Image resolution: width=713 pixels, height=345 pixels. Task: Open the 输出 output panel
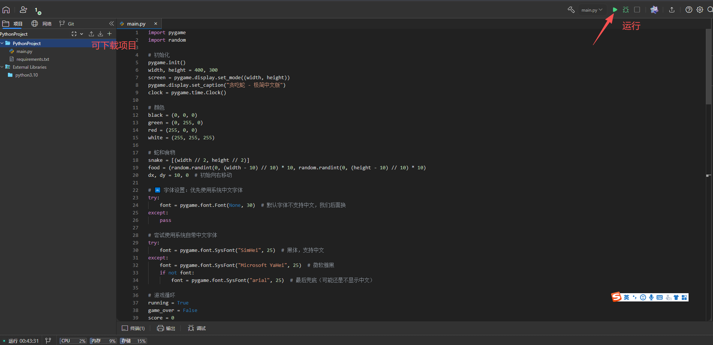tap(166, 328)
